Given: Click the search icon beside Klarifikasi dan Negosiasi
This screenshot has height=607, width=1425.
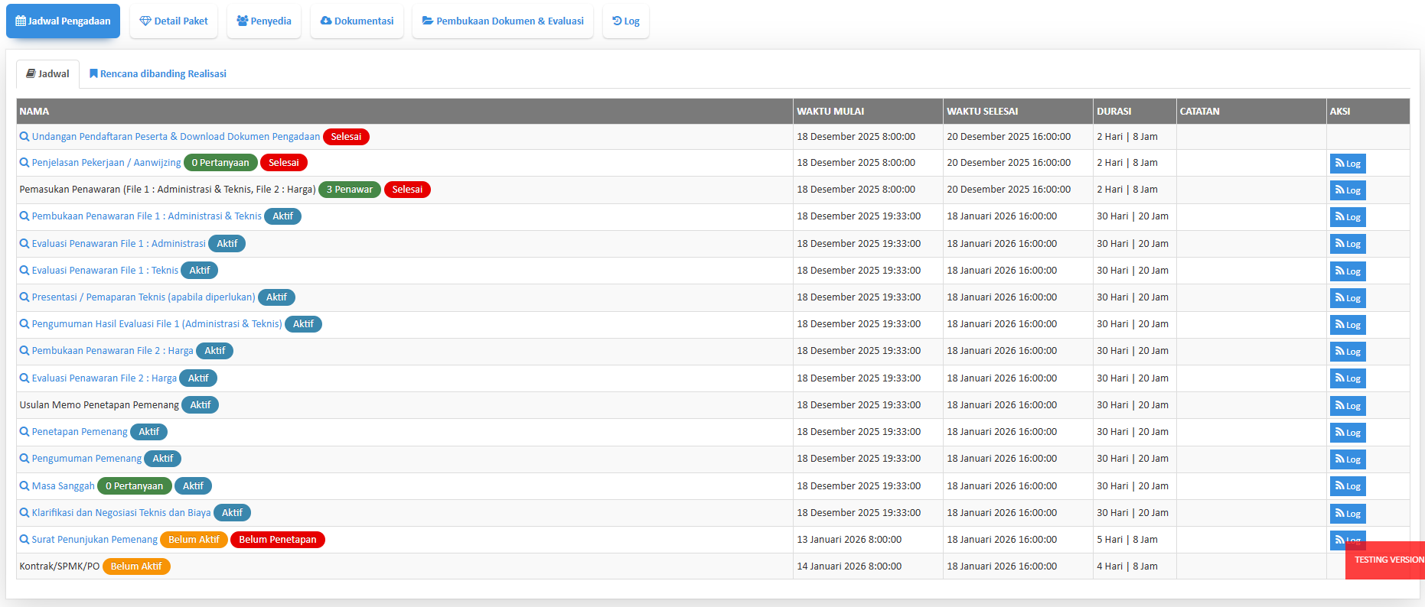Looking at the screenshot, I should point(24,513).
